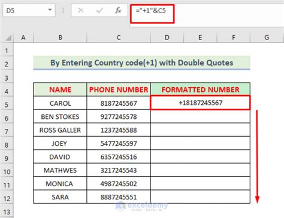
Task: Select phone number 1237245588
Action: (119, 130)
